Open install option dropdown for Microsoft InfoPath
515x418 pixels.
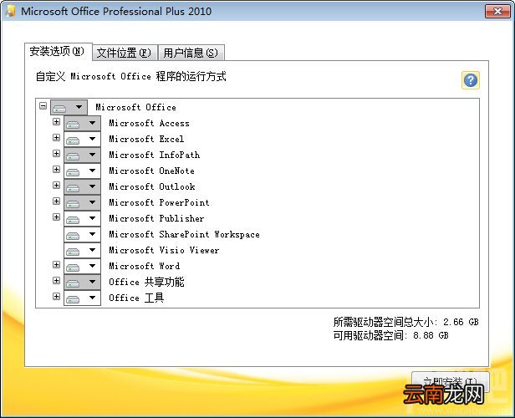point(82,155)
